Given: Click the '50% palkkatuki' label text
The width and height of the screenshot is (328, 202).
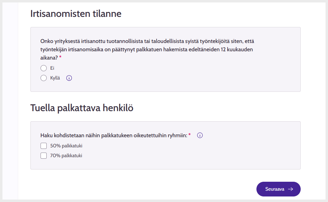Looking at the screenshot, I should point(66,146).
